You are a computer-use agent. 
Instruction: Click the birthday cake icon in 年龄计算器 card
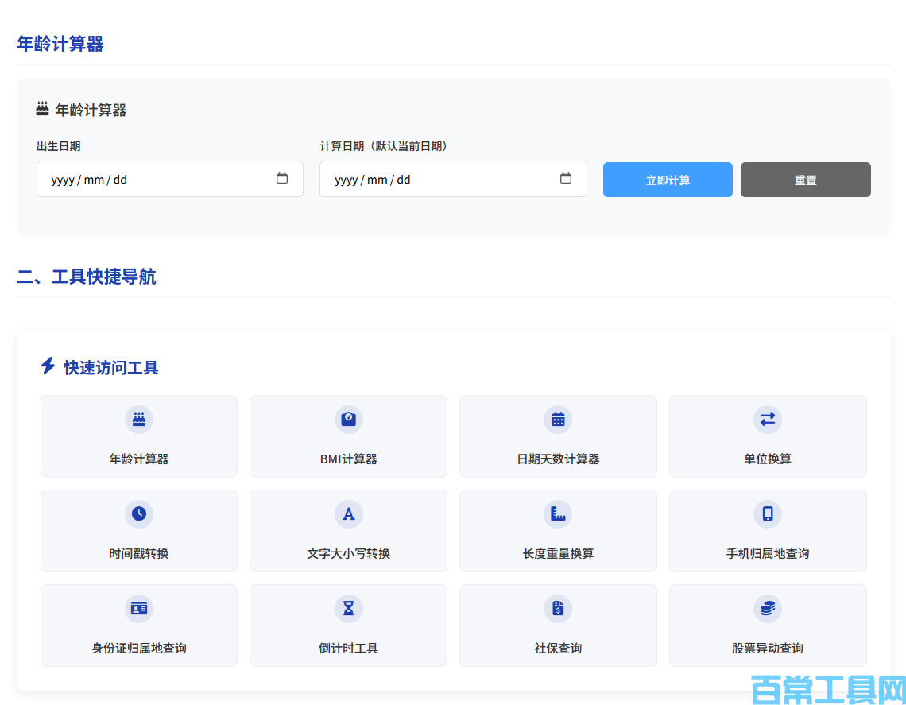[x=138, y=419]
